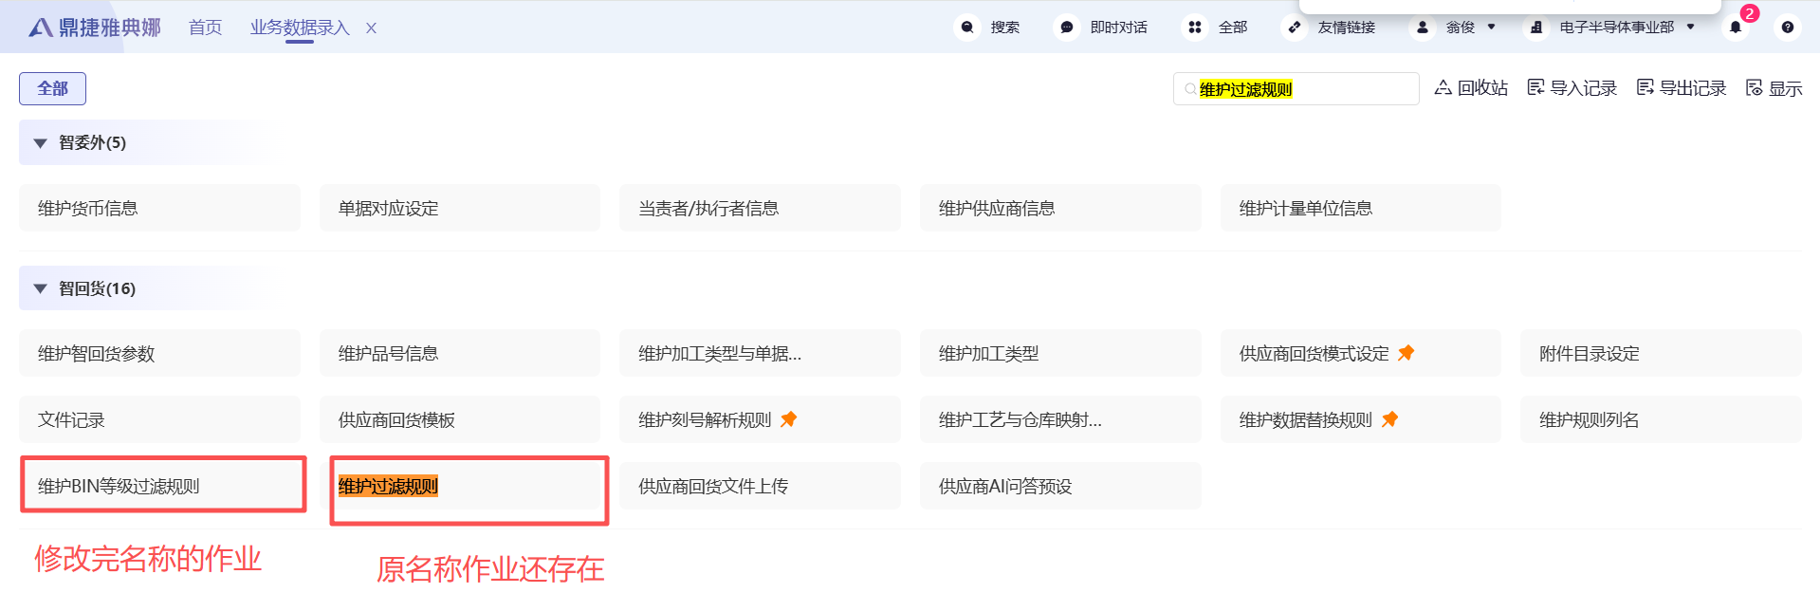Collapse the 智回货(16) section
The height and width of the screenshot is (593, 1820).
click(41, 288)
